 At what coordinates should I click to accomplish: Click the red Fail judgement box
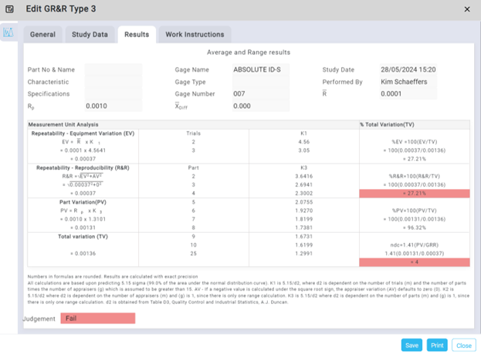pos(97,319)
